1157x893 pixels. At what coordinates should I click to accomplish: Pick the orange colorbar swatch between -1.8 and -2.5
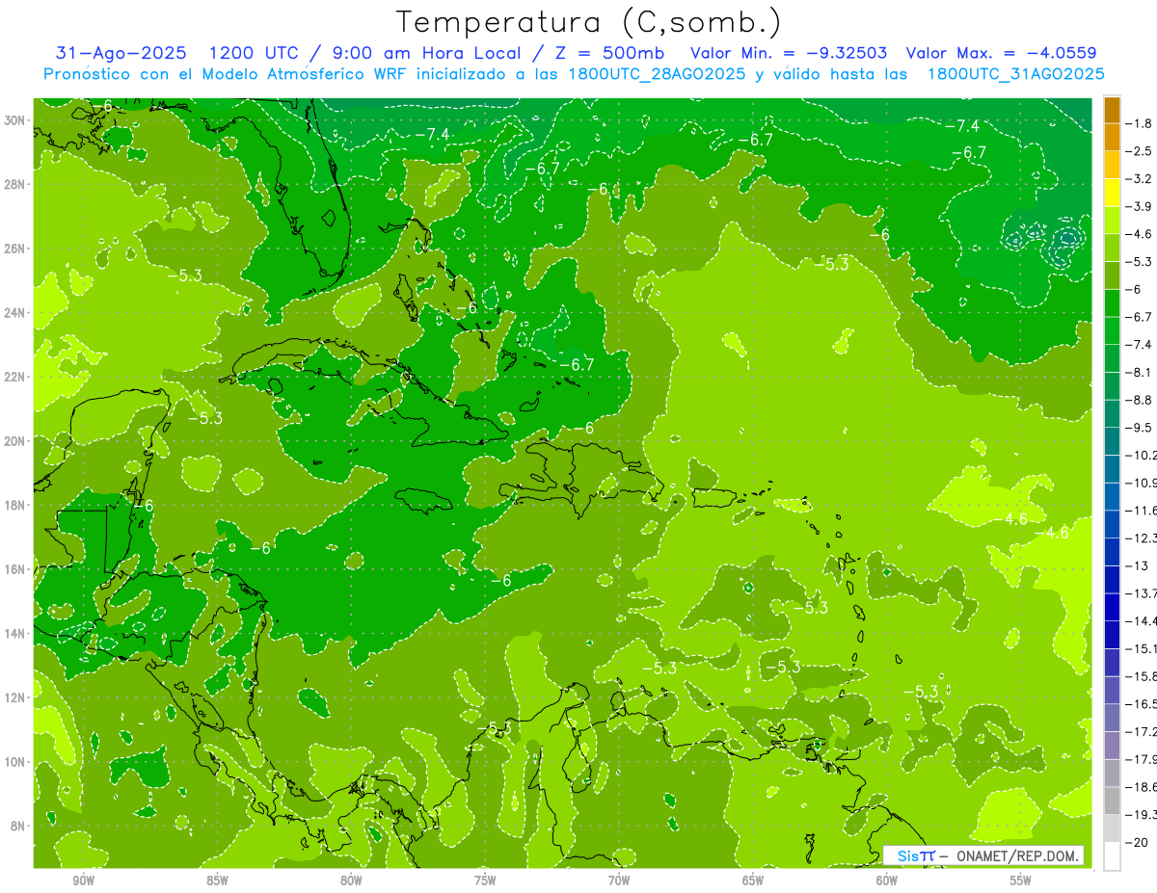coord(1112,138)
